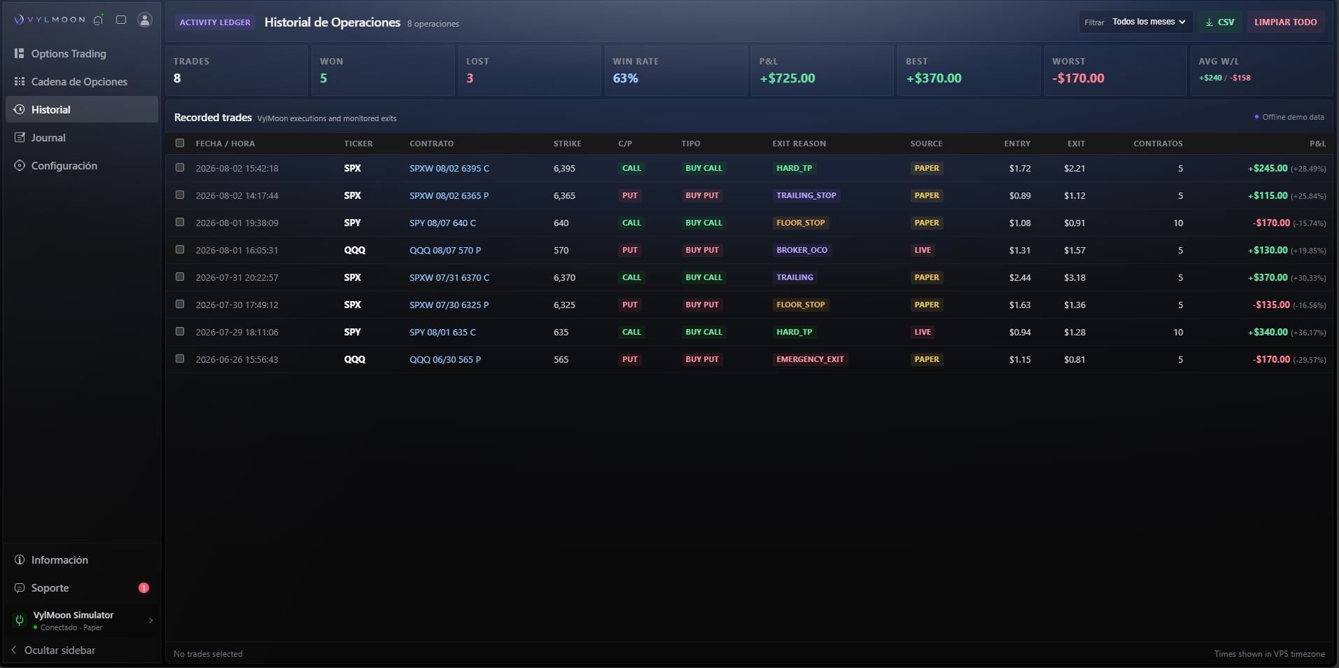Click the Offline demo data indicator
Viewport: 1339px width, 668px height.
click(1289, 117)
